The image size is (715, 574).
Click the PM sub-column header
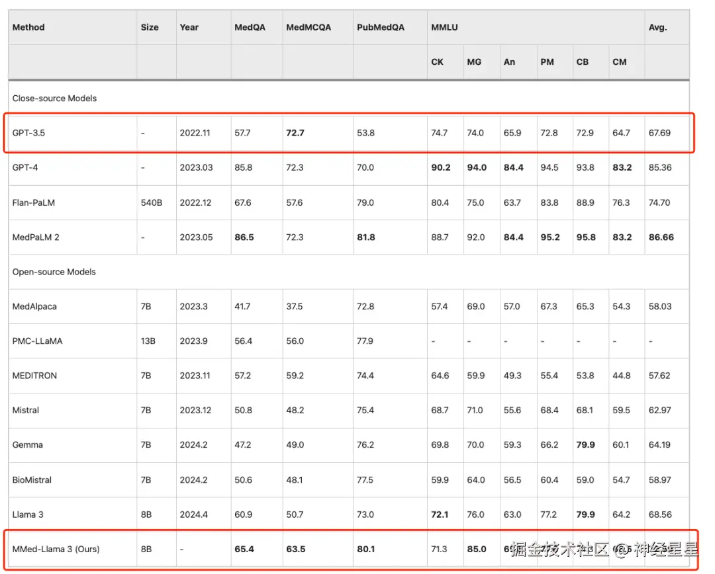547,62
